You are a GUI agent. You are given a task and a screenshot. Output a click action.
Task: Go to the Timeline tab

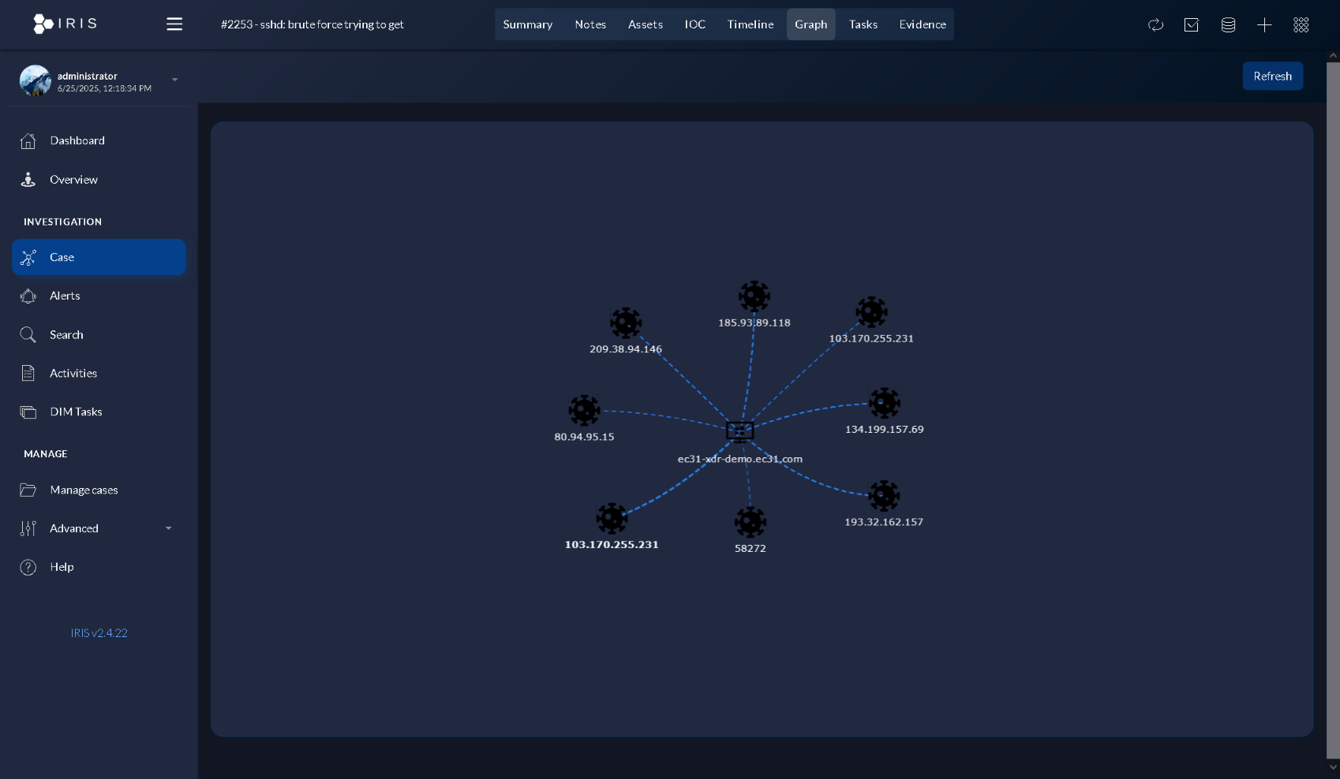(750, 24)
